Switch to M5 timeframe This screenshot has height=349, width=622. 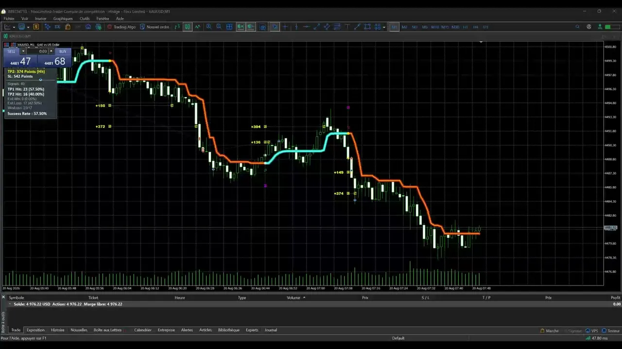click(425, 27)
